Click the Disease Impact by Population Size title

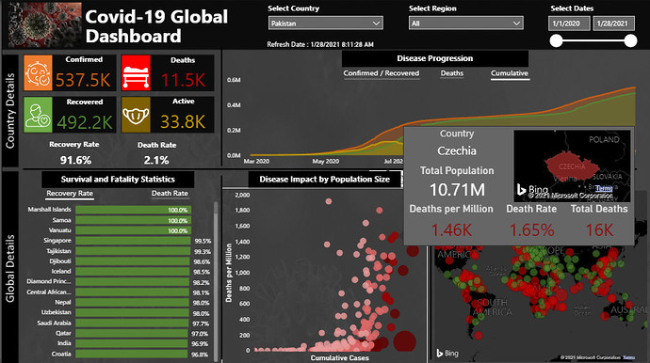point(325,180)
